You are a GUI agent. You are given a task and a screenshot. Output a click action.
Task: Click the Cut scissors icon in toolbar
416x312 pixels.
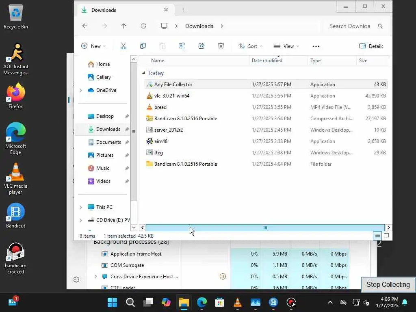click(x=123, y=46)
